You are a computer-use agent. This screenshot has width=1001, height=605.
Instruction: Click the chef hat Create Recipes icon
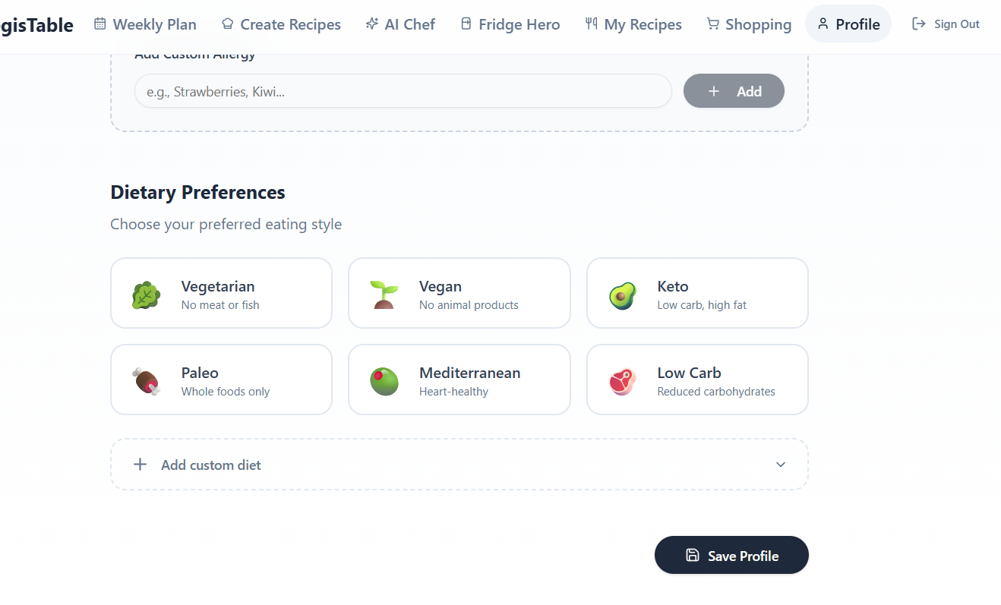227,24
